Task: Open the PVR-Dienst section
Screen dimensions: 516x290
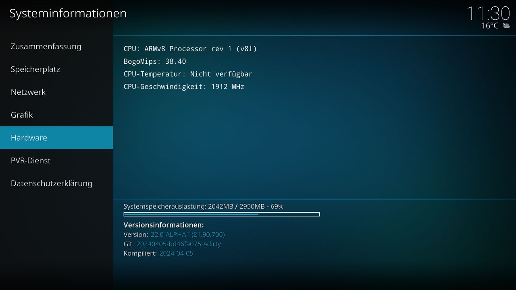Action: 56,160
